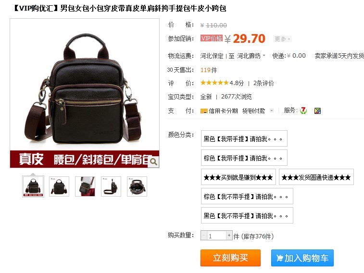Viewport: 364px width, 273px height.
Task: Choose 黑色【我不带手提】 color option
Action: pos(247,215)
